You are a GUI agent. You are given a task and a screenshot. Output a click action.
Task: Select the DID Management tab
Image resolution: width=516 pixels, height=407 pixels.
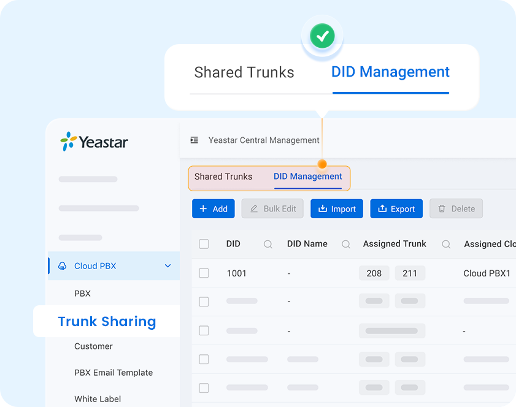[307, 177]
